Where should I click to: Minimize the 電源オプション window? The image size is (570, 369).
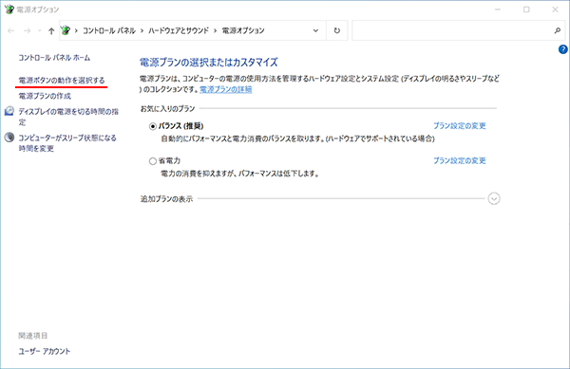point(498,9)
